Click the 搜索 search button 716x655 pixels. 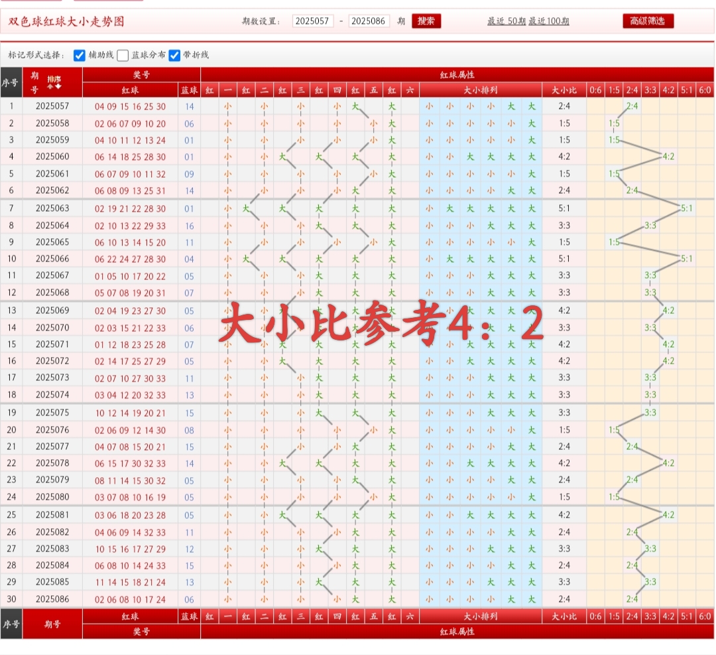point(426,21)
